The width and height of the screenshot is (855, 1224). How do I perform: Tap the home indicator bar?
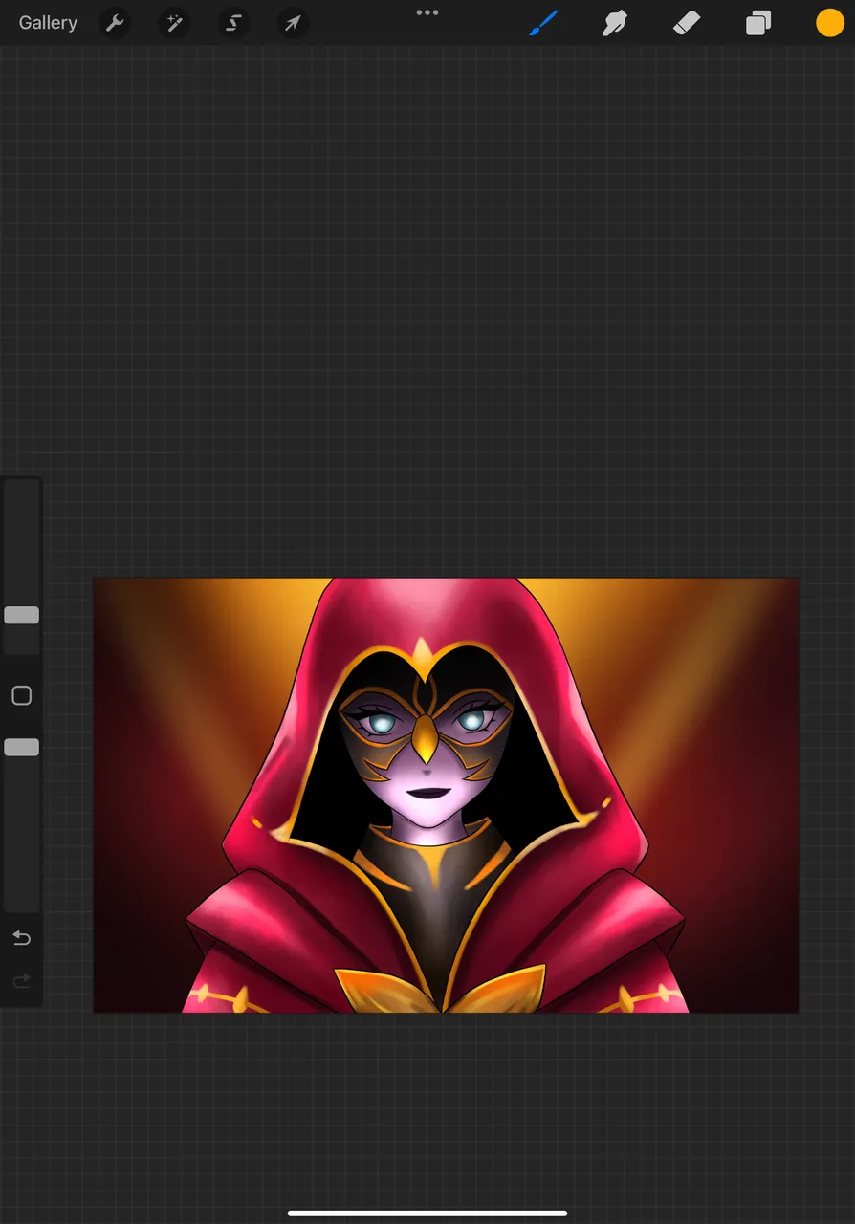[x=427, y=1213]
